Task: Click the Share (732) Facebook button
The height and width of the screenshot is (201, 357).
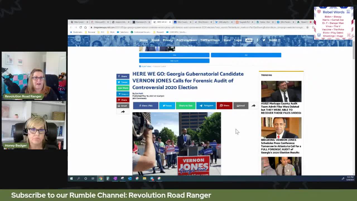Action: (x=145, y=106)
